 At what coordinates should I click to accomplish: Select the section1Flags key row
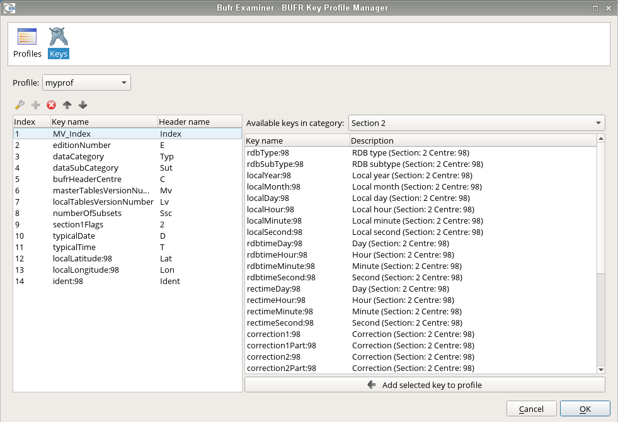pos(127,225)
